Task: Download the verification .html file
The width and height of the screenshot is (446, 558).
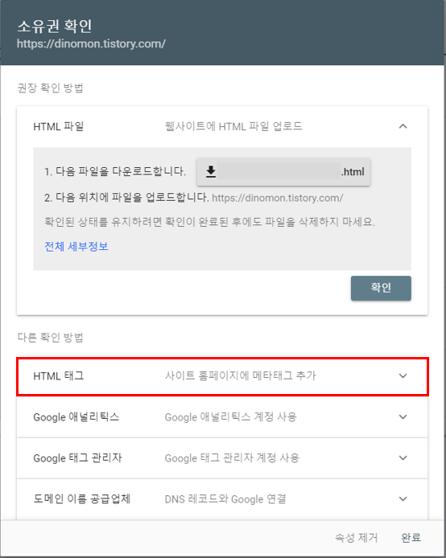Action: 283,172
